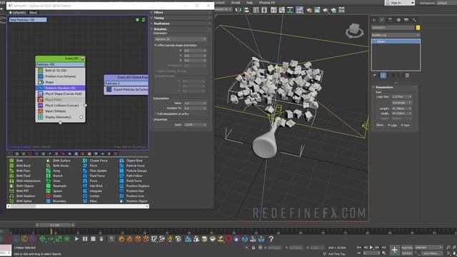The height and width of the screenshot is (257, 457).
Task: Select the Birth Surface operator
Action: pyautogui.click(x=59, y=161)
